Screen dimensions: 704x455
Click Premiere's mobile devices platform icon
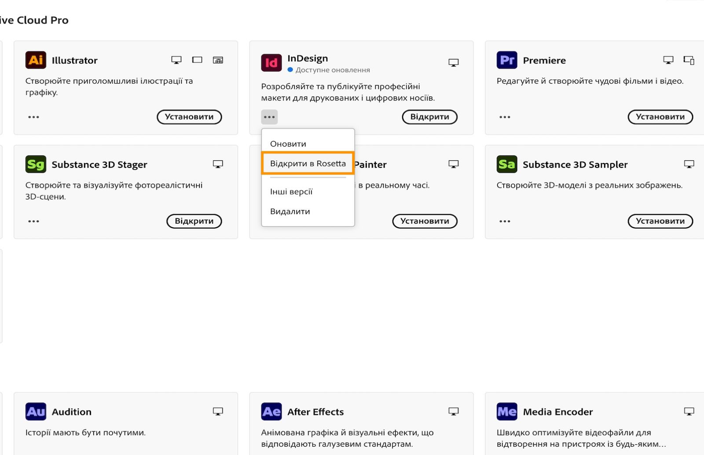point(689,60)
